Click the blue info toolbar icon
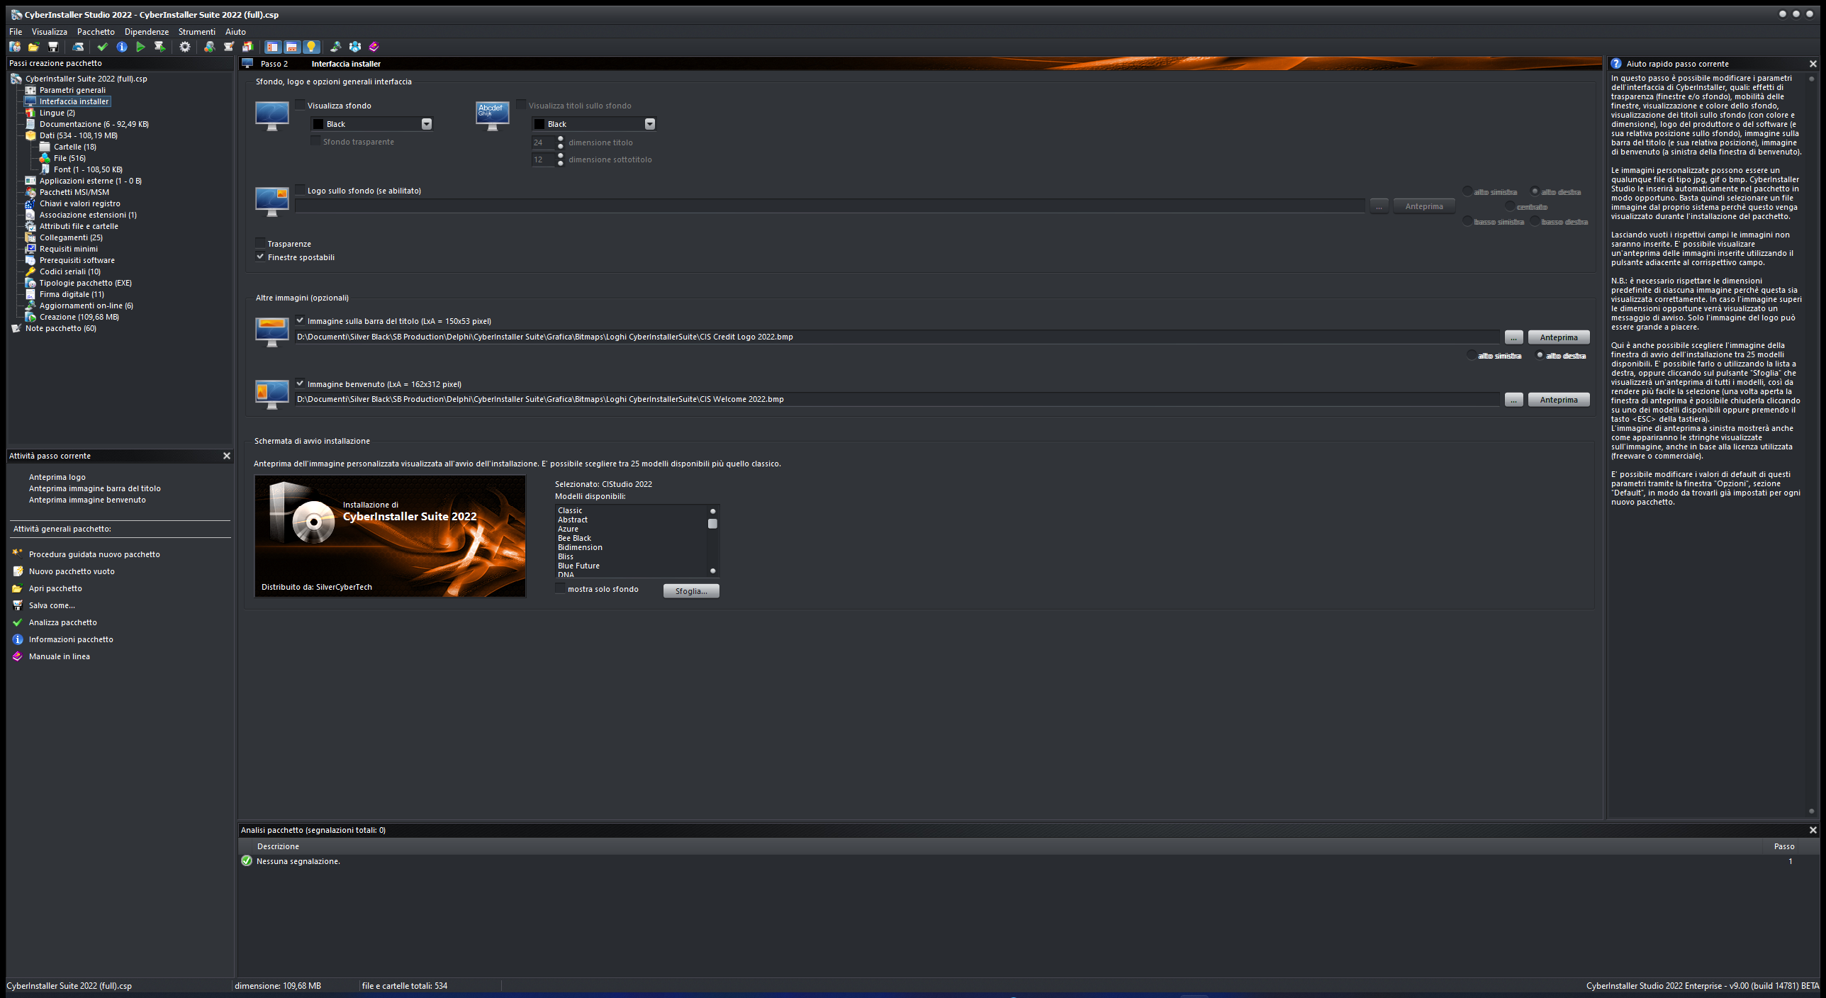 coord(122,47)
